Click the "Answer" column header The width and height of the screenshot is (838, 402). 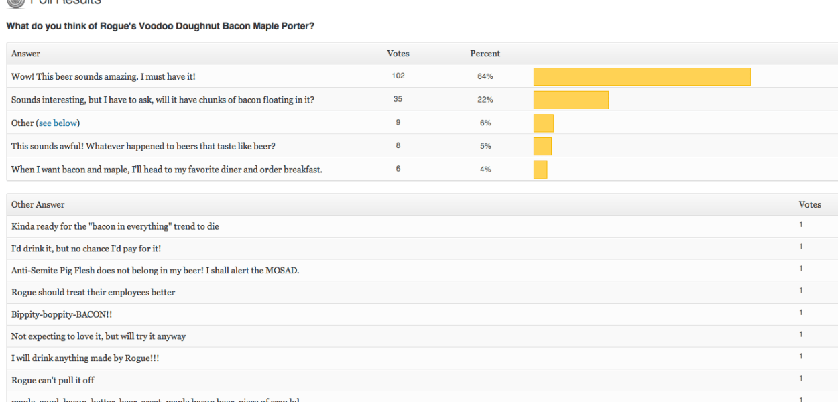pos(25,54)
